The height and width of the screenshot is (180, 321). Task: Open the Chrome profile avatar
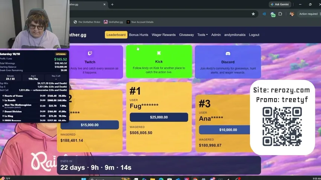[x=292, y=14]
